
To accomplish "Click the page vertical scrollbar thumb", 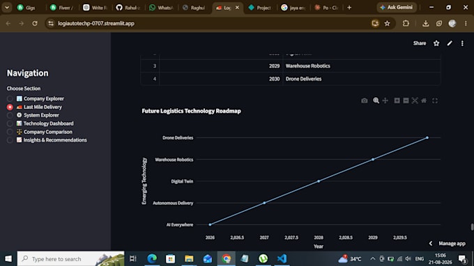I will click(x=472, y=226).
